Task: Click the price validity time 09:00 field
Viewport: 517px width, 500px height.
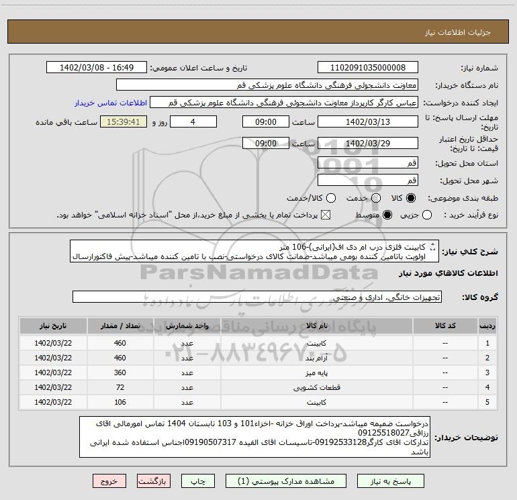Action: tap(266, 144)
